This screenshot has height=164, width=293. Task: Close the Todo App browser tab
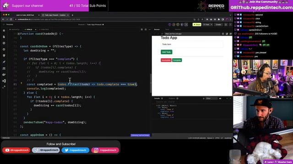pyautogui.click(x=68, y=15)
